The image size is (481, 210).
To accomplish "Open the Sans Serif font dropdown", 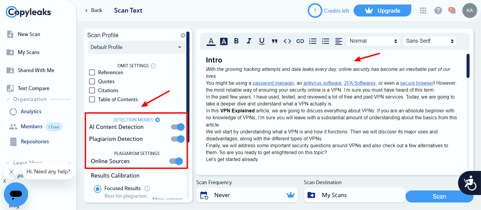I will pos(429,41).
